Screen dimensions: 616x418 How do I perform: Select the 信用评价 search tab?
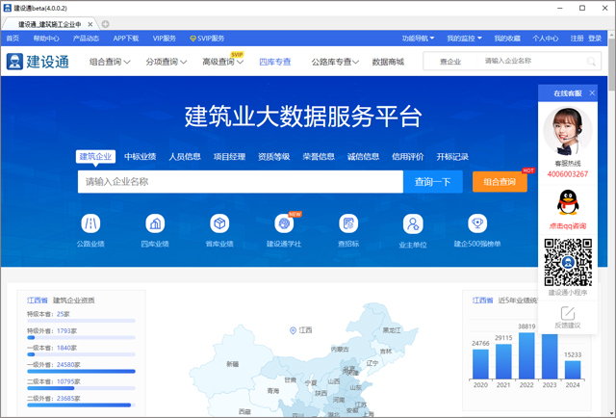408,156
